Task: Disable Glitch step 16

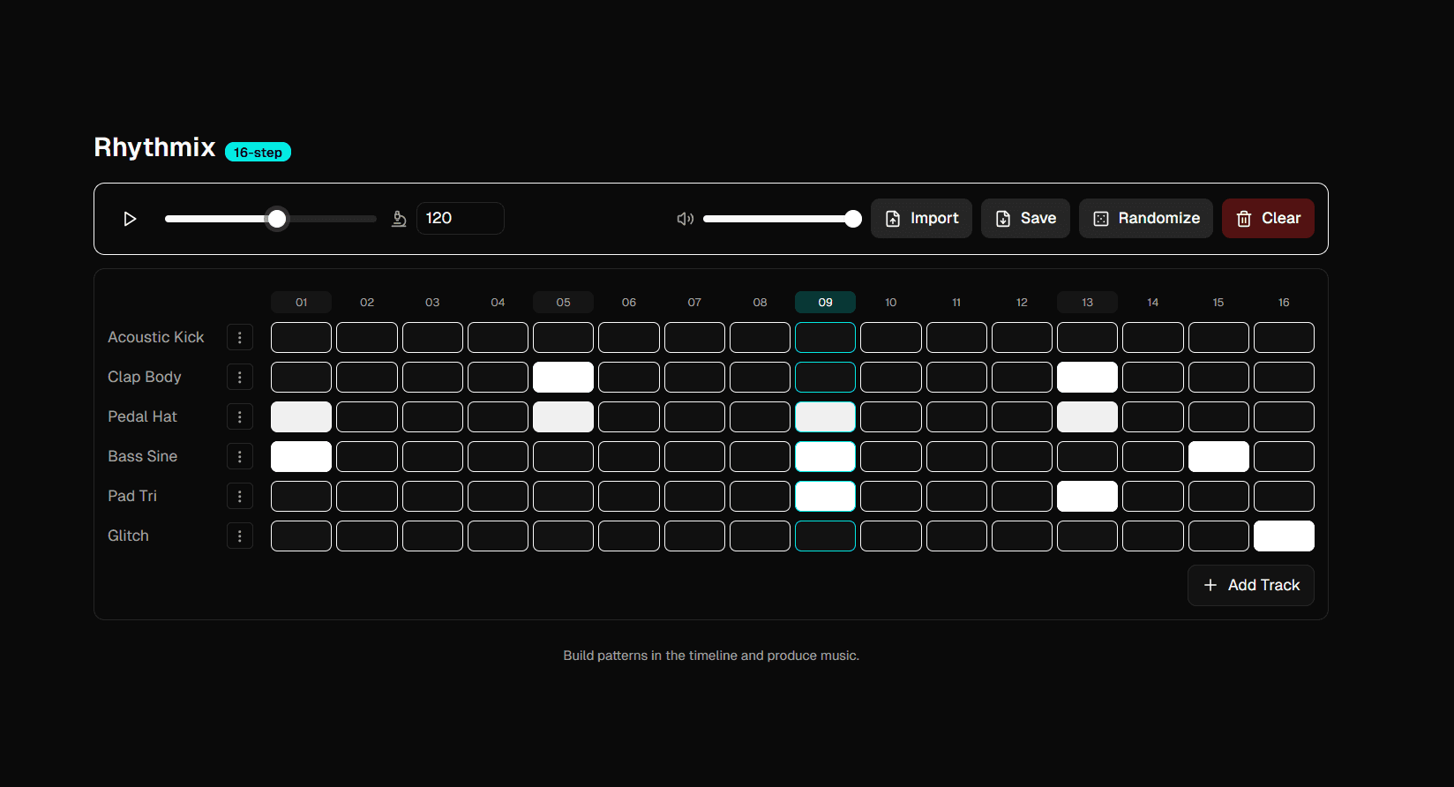Action: coord(1284,536)
